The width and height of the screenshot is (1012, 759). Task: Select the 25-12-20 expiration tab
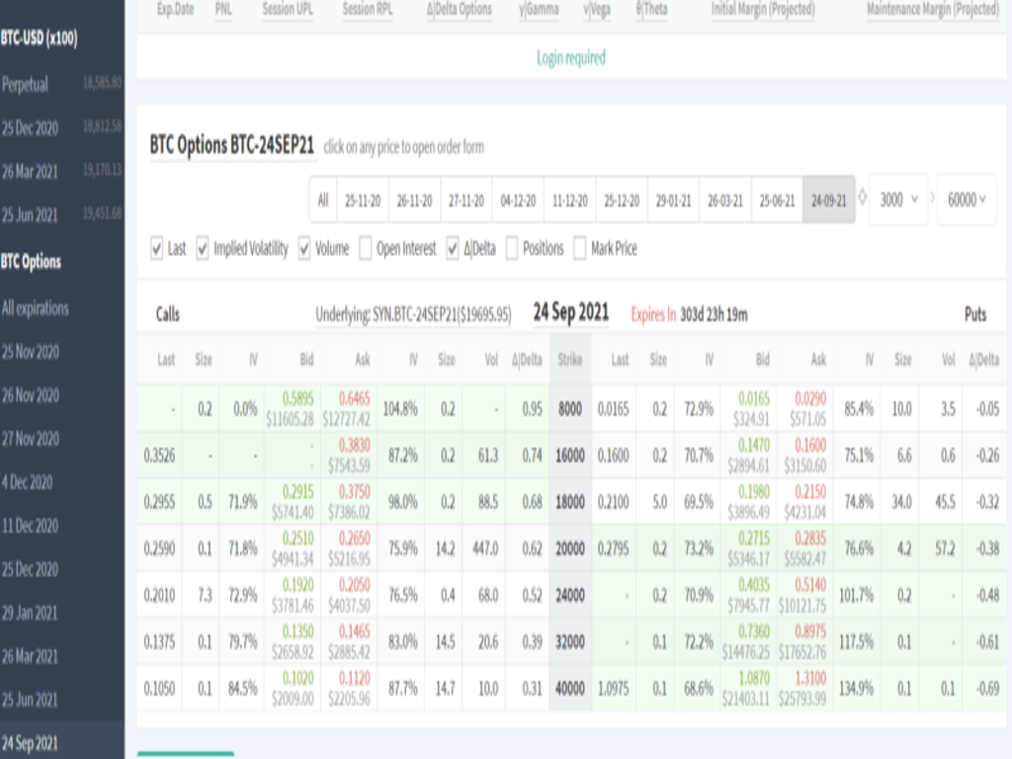click(622, 200)
